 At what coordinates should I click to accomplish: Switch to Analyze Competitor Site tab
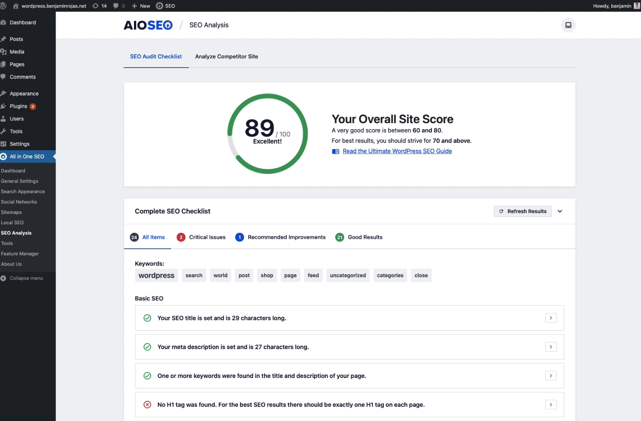227,56
